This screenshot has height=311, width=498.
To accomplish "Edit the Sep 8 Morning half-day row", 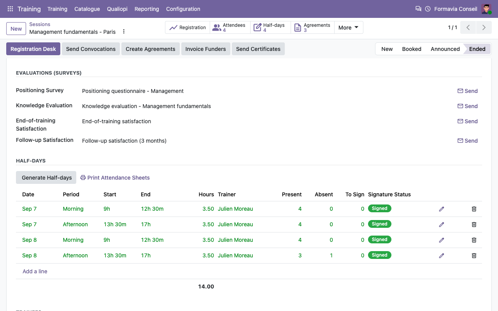I will tap(442, 240).
